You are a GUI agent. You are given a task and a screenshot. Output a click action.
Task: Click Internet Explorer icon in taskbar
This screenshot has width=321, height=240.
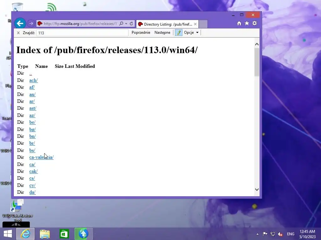[x=25, y=234]
